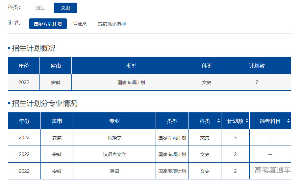
Task: Click the 传播学 major cell
Action: [114, 138]
